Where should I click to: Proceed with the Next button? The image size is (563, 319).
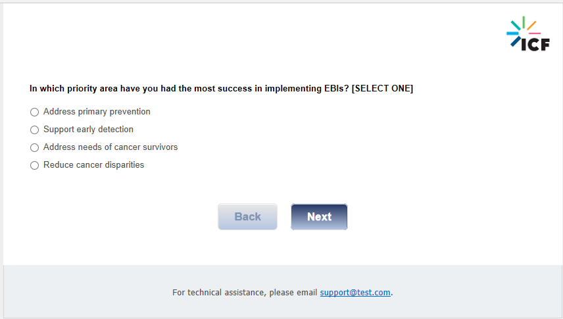point(319,217)
